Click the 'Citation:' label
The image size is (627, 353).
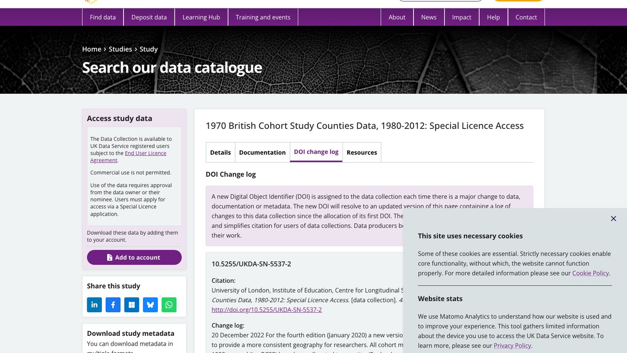[223, 281]
